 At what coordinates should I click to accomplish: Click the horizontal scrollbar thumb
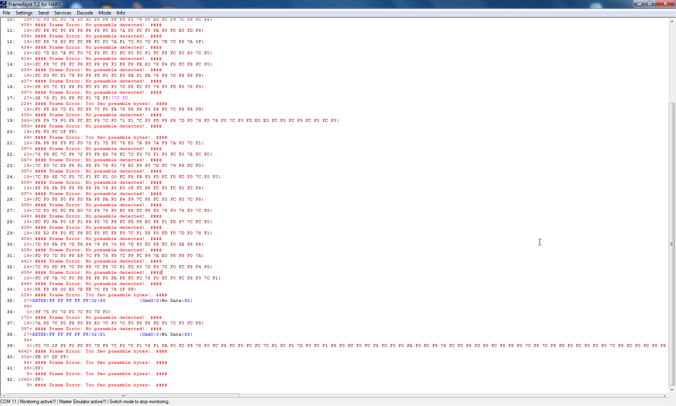pyautogui.click(x=124, y=395)
